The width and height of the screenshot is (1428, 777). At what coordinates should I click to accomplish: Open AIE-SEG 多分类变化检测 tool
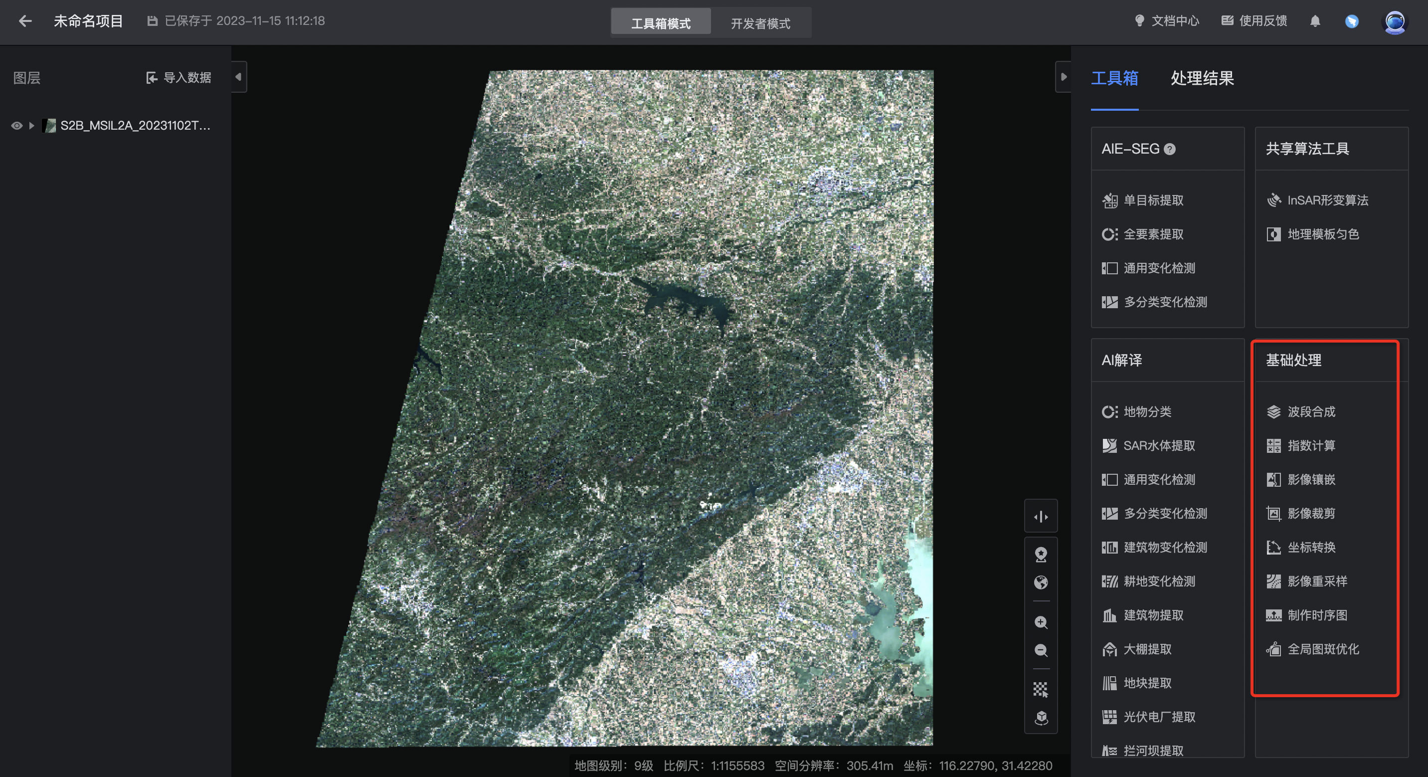coord(1154,302)
